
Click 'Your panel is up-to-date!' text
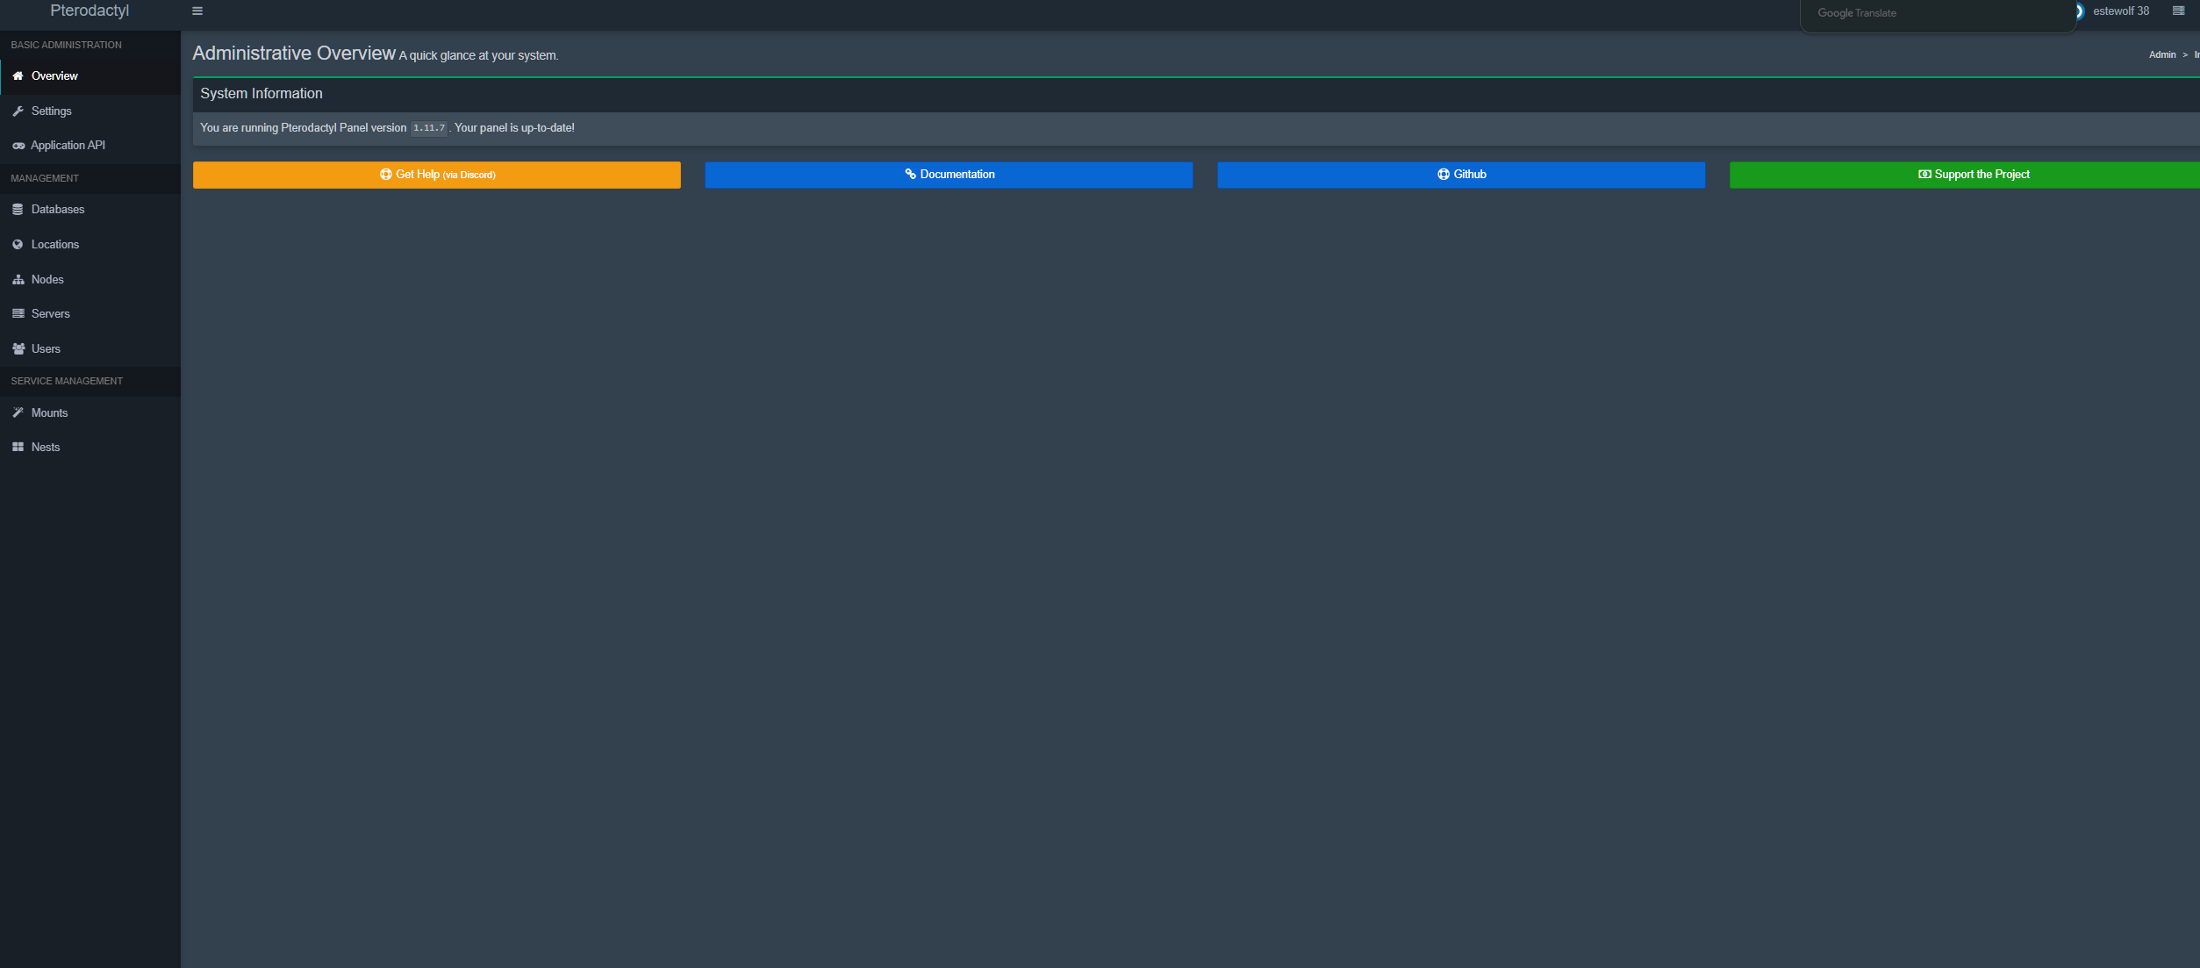[515, 128]
